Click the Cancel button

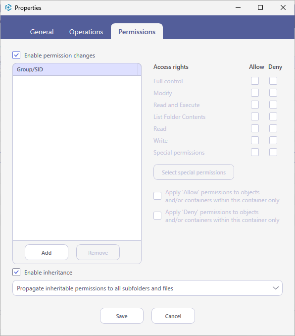click(173, 316)
